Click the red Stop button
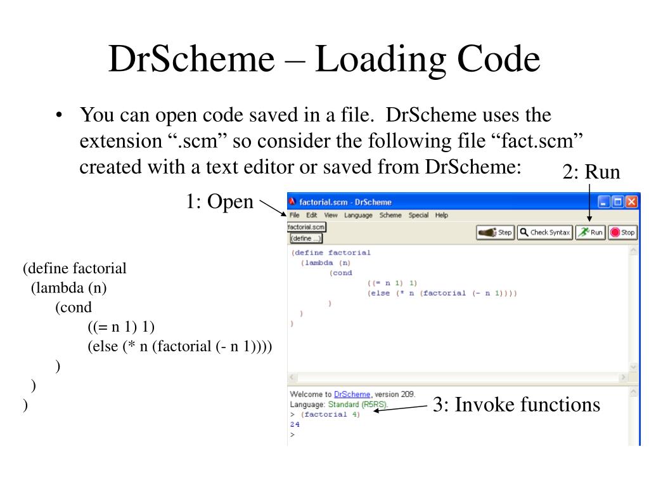Viewport: 649px width, 487px height. pos(622,232)
